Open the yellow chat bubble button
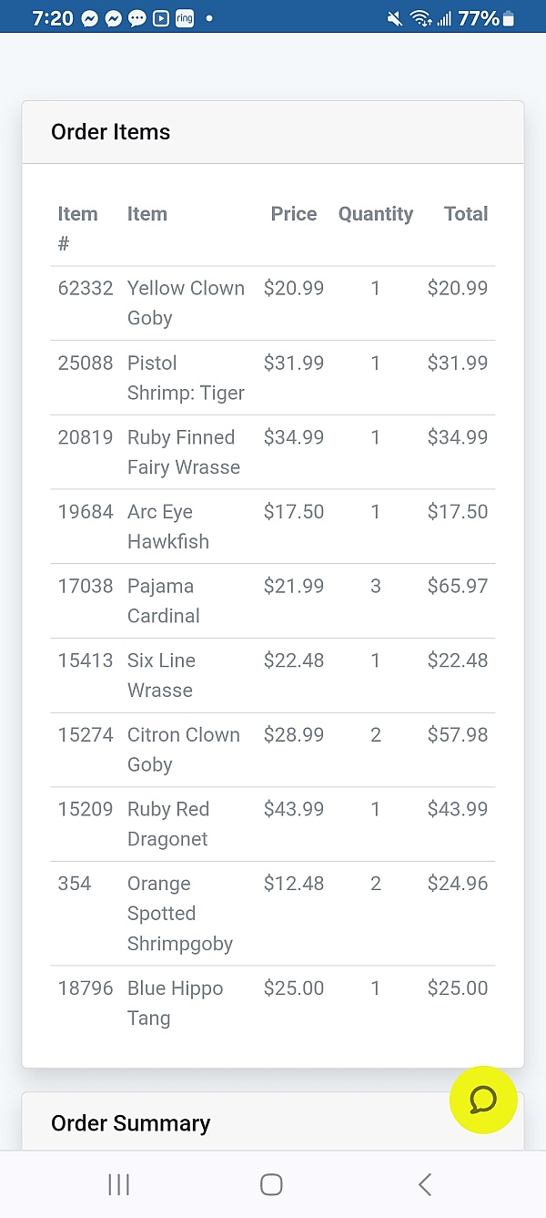Screen dimensions: 546x1218 pos(483,1100)
